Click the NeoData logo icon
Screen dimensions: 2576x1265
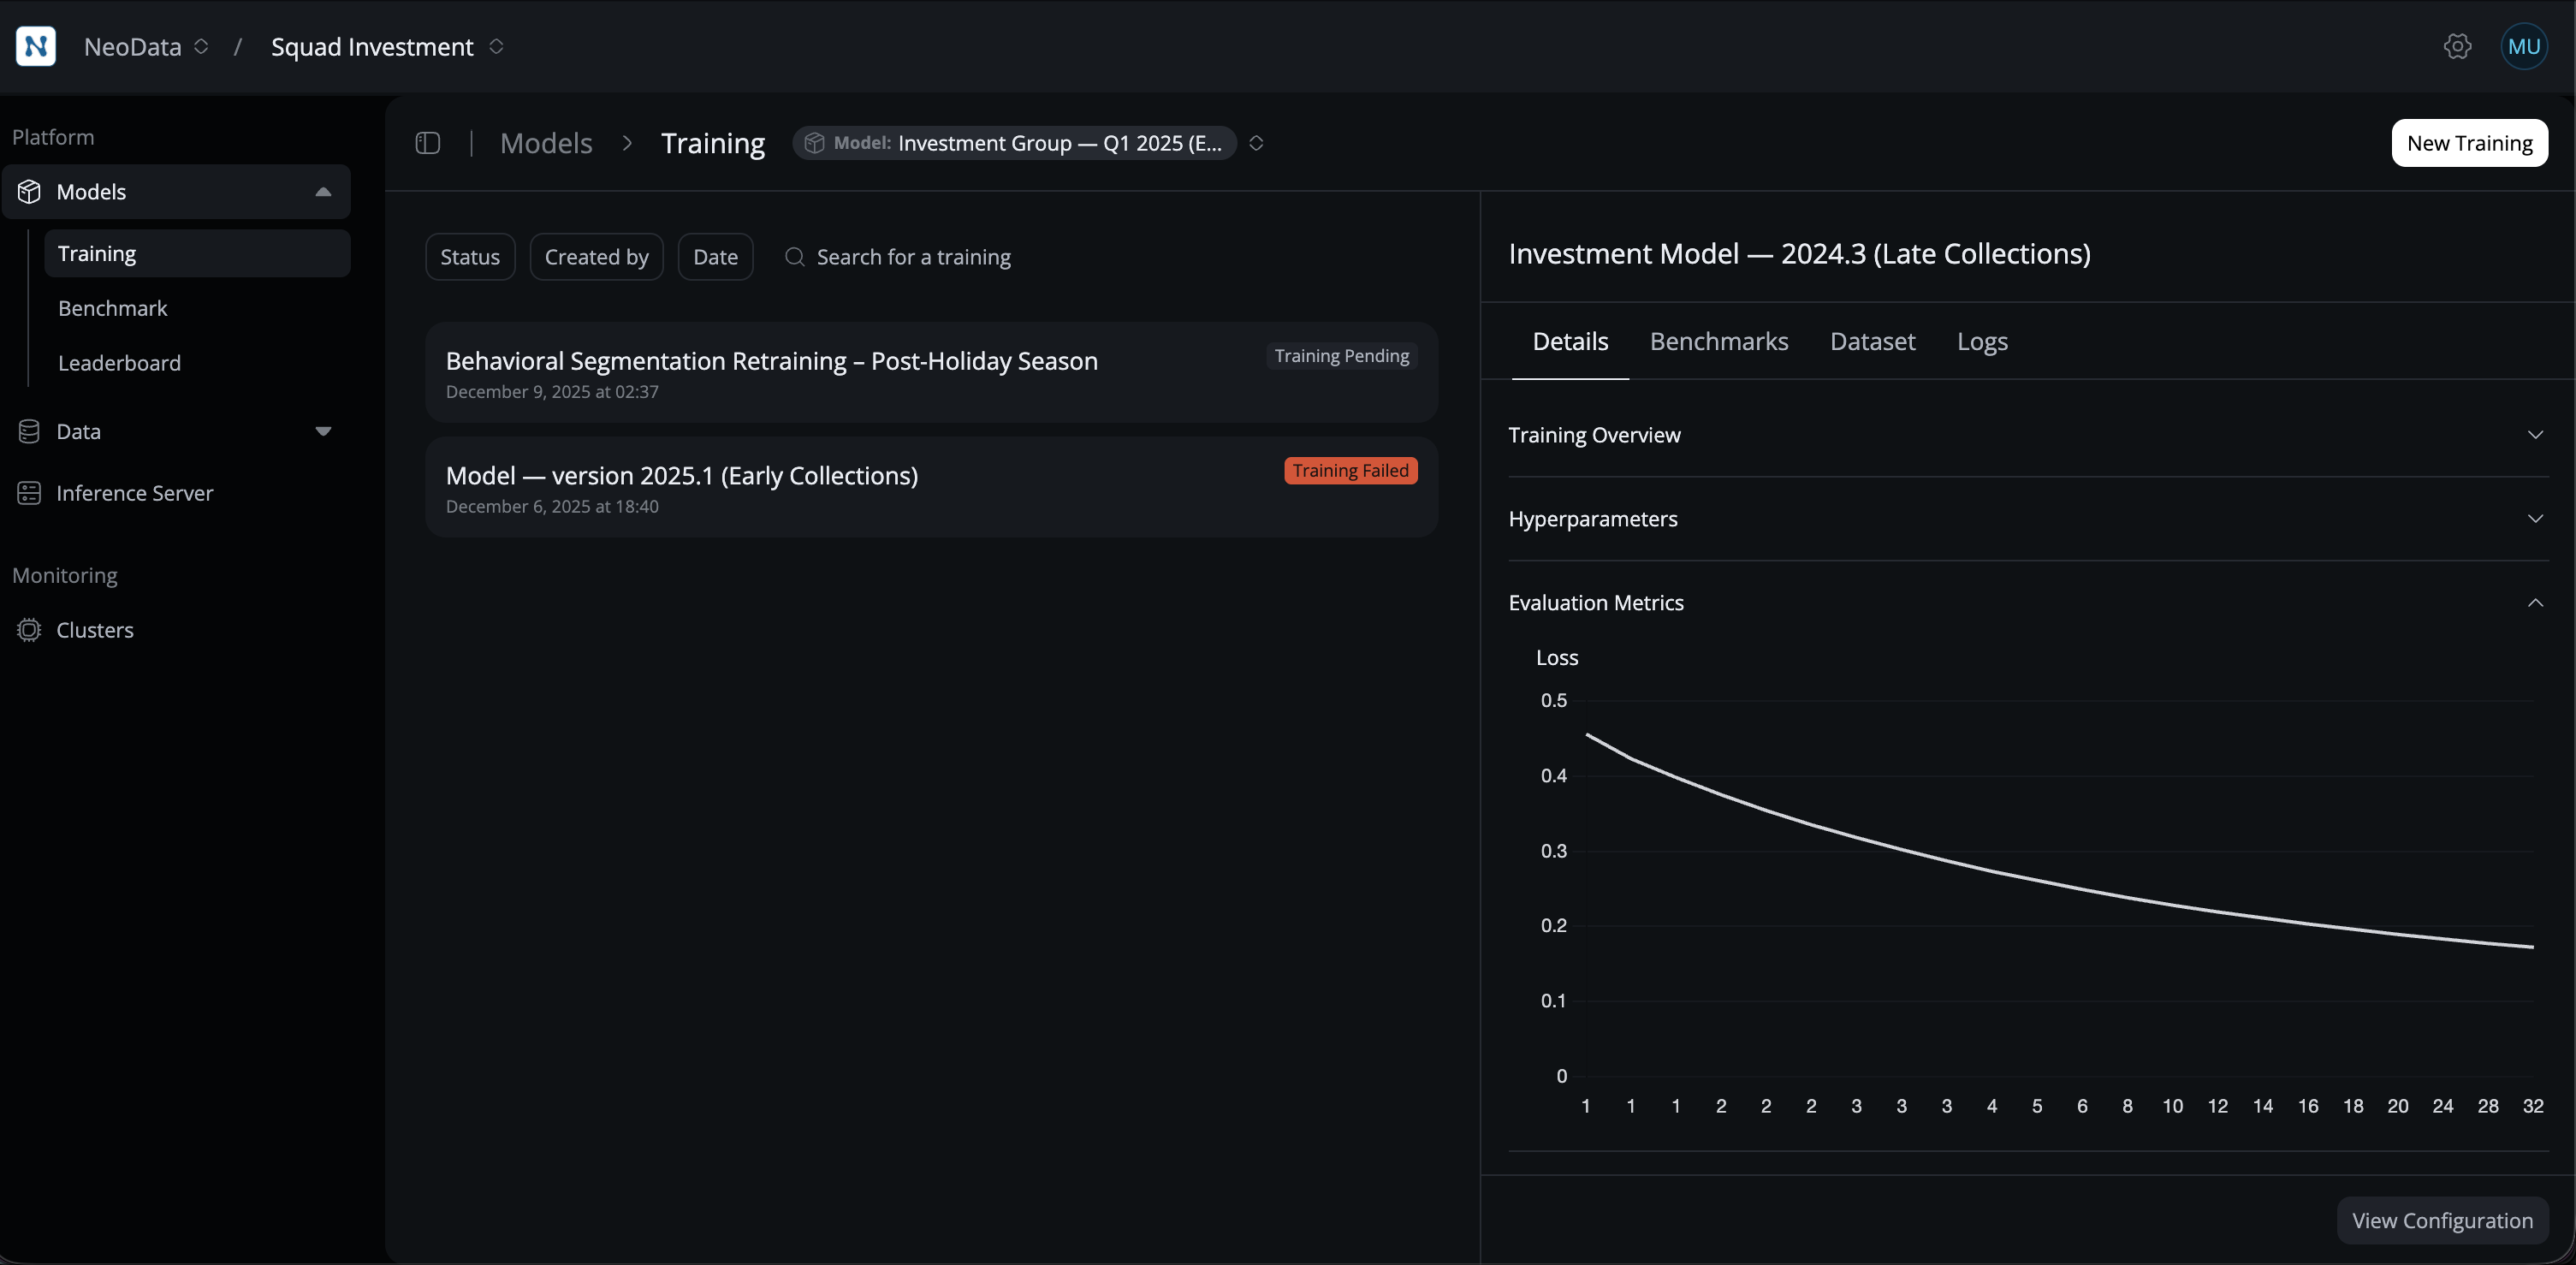(x=36, y=46)
